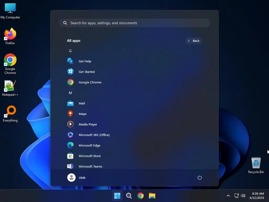Screen dimensions: 269x202
Task: Open Microsoft Store icon
Action: (70, 156)
